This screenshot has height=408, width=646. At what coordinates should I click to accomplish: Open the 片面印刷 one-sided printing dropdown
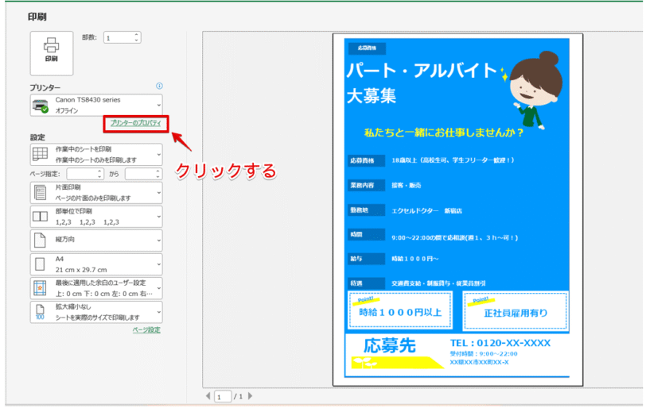coord(96,193)
